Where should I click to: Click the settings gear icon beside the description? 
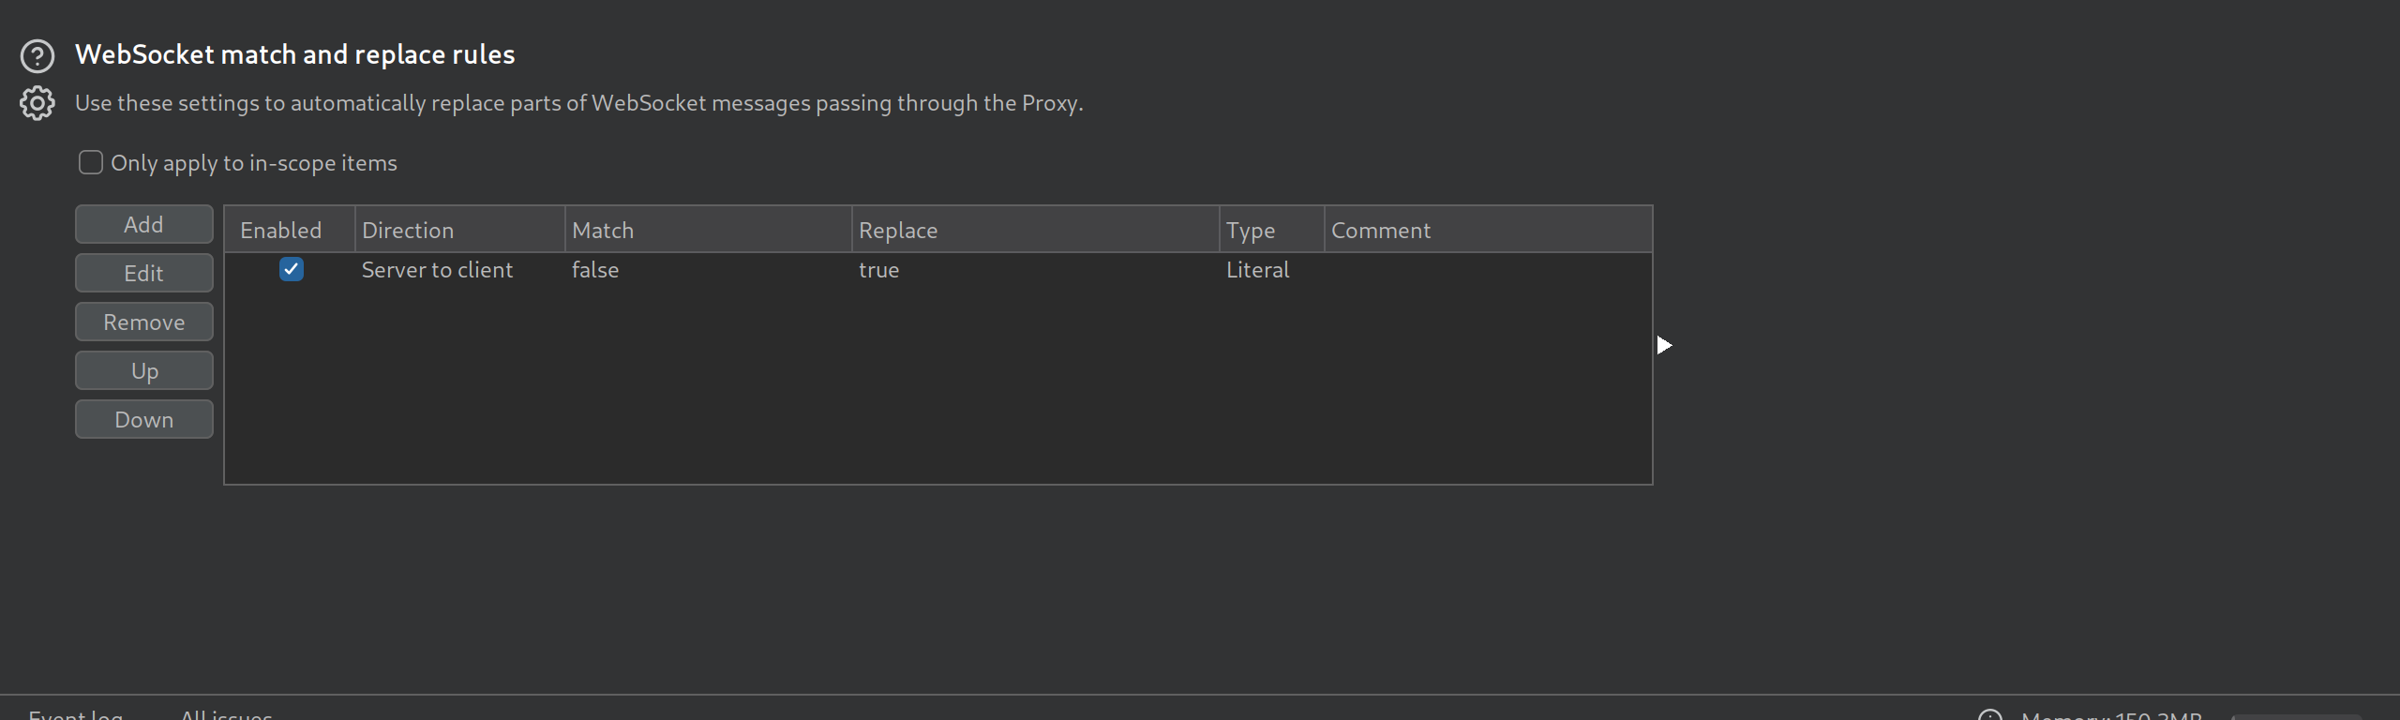(37, 103)
